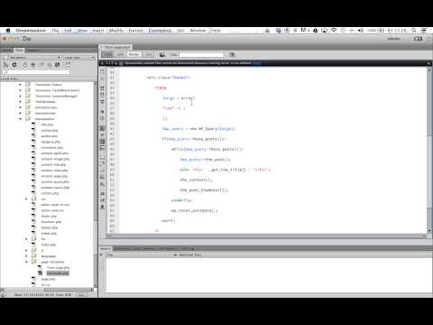Click the icon right of Title field
Screen dimensions: 433x325
[232, 54]
